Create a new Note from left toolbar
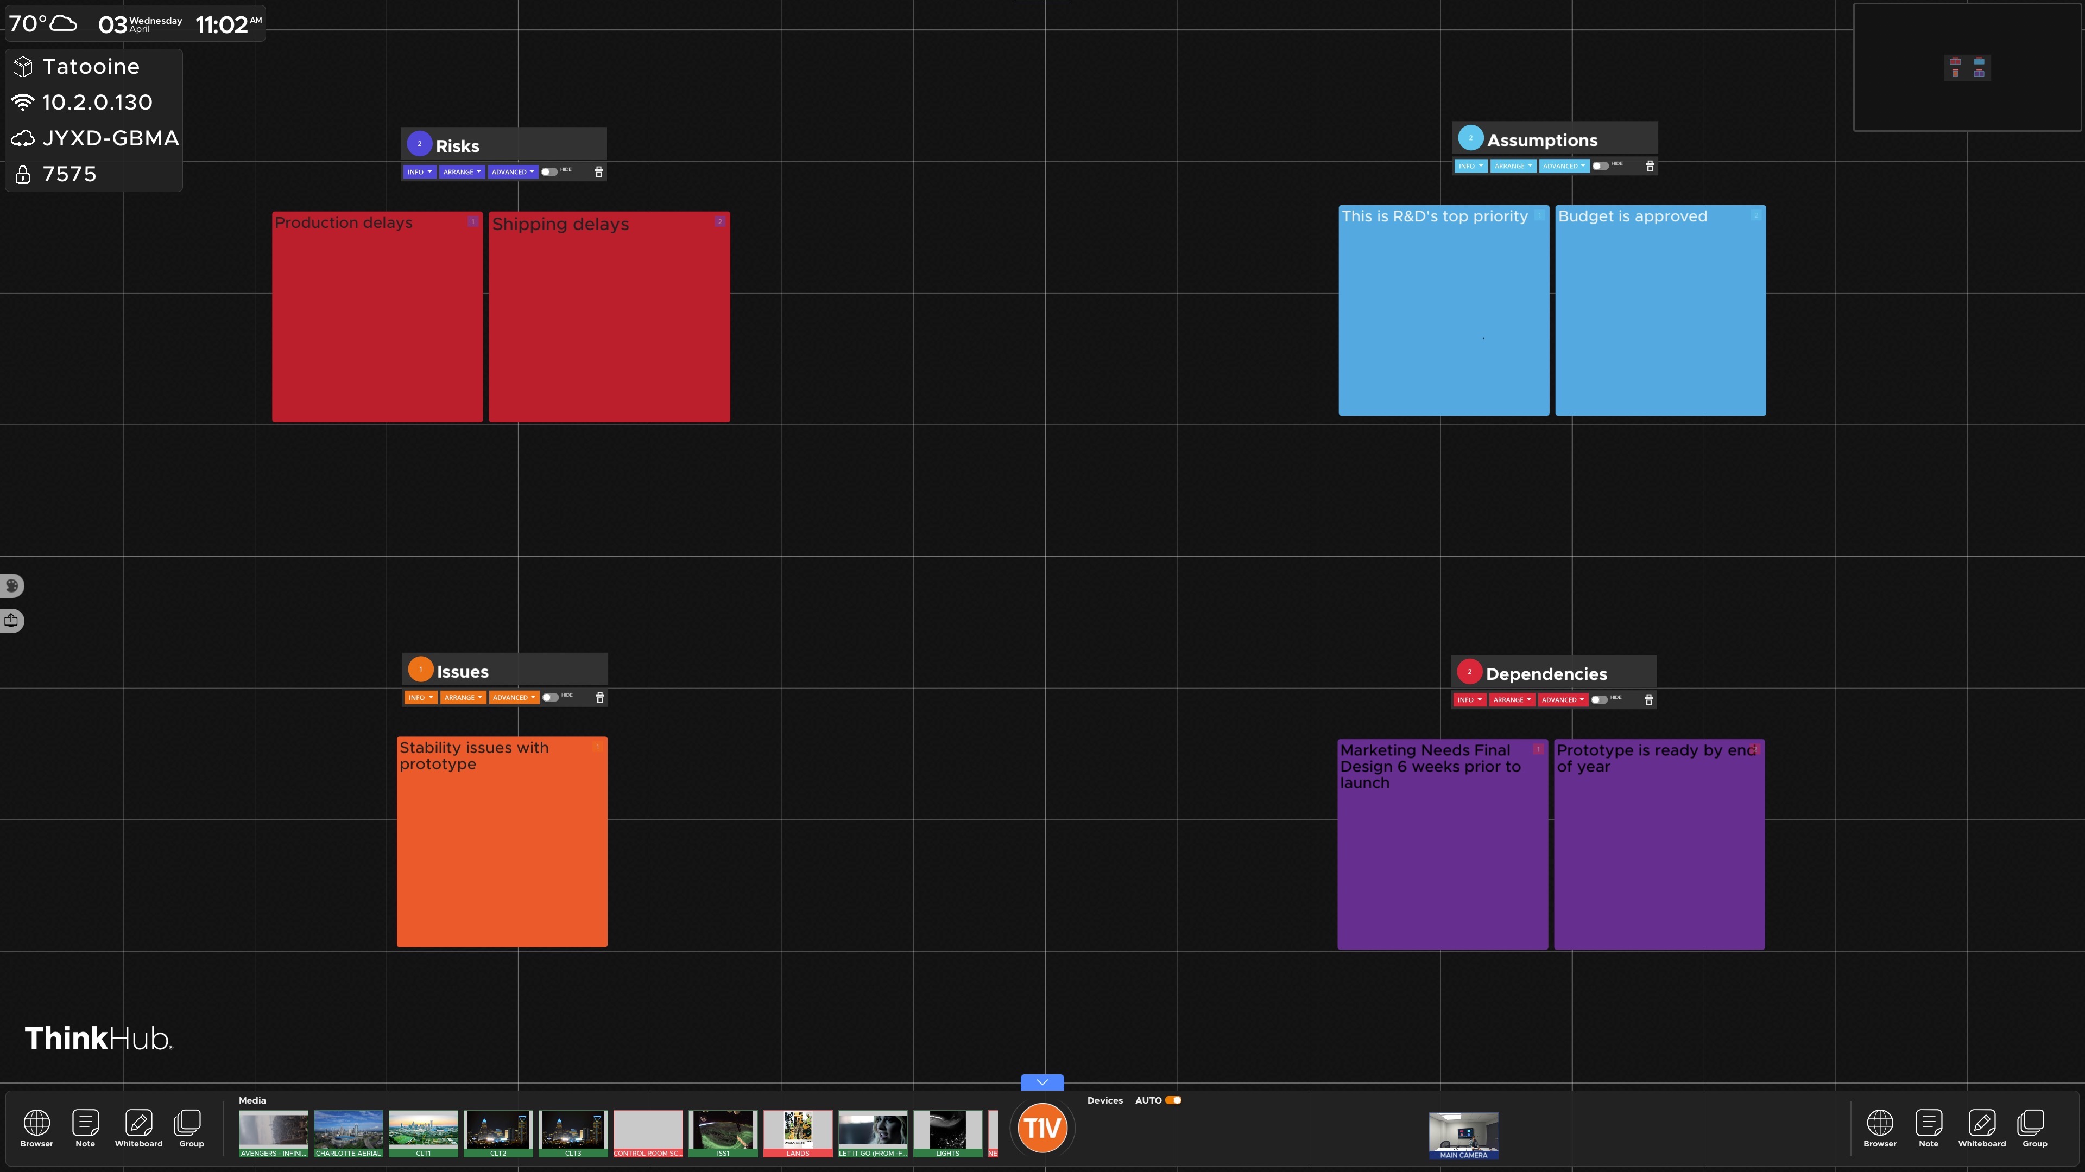This screenshot has height=1172, width=2085. (85, 1127)
